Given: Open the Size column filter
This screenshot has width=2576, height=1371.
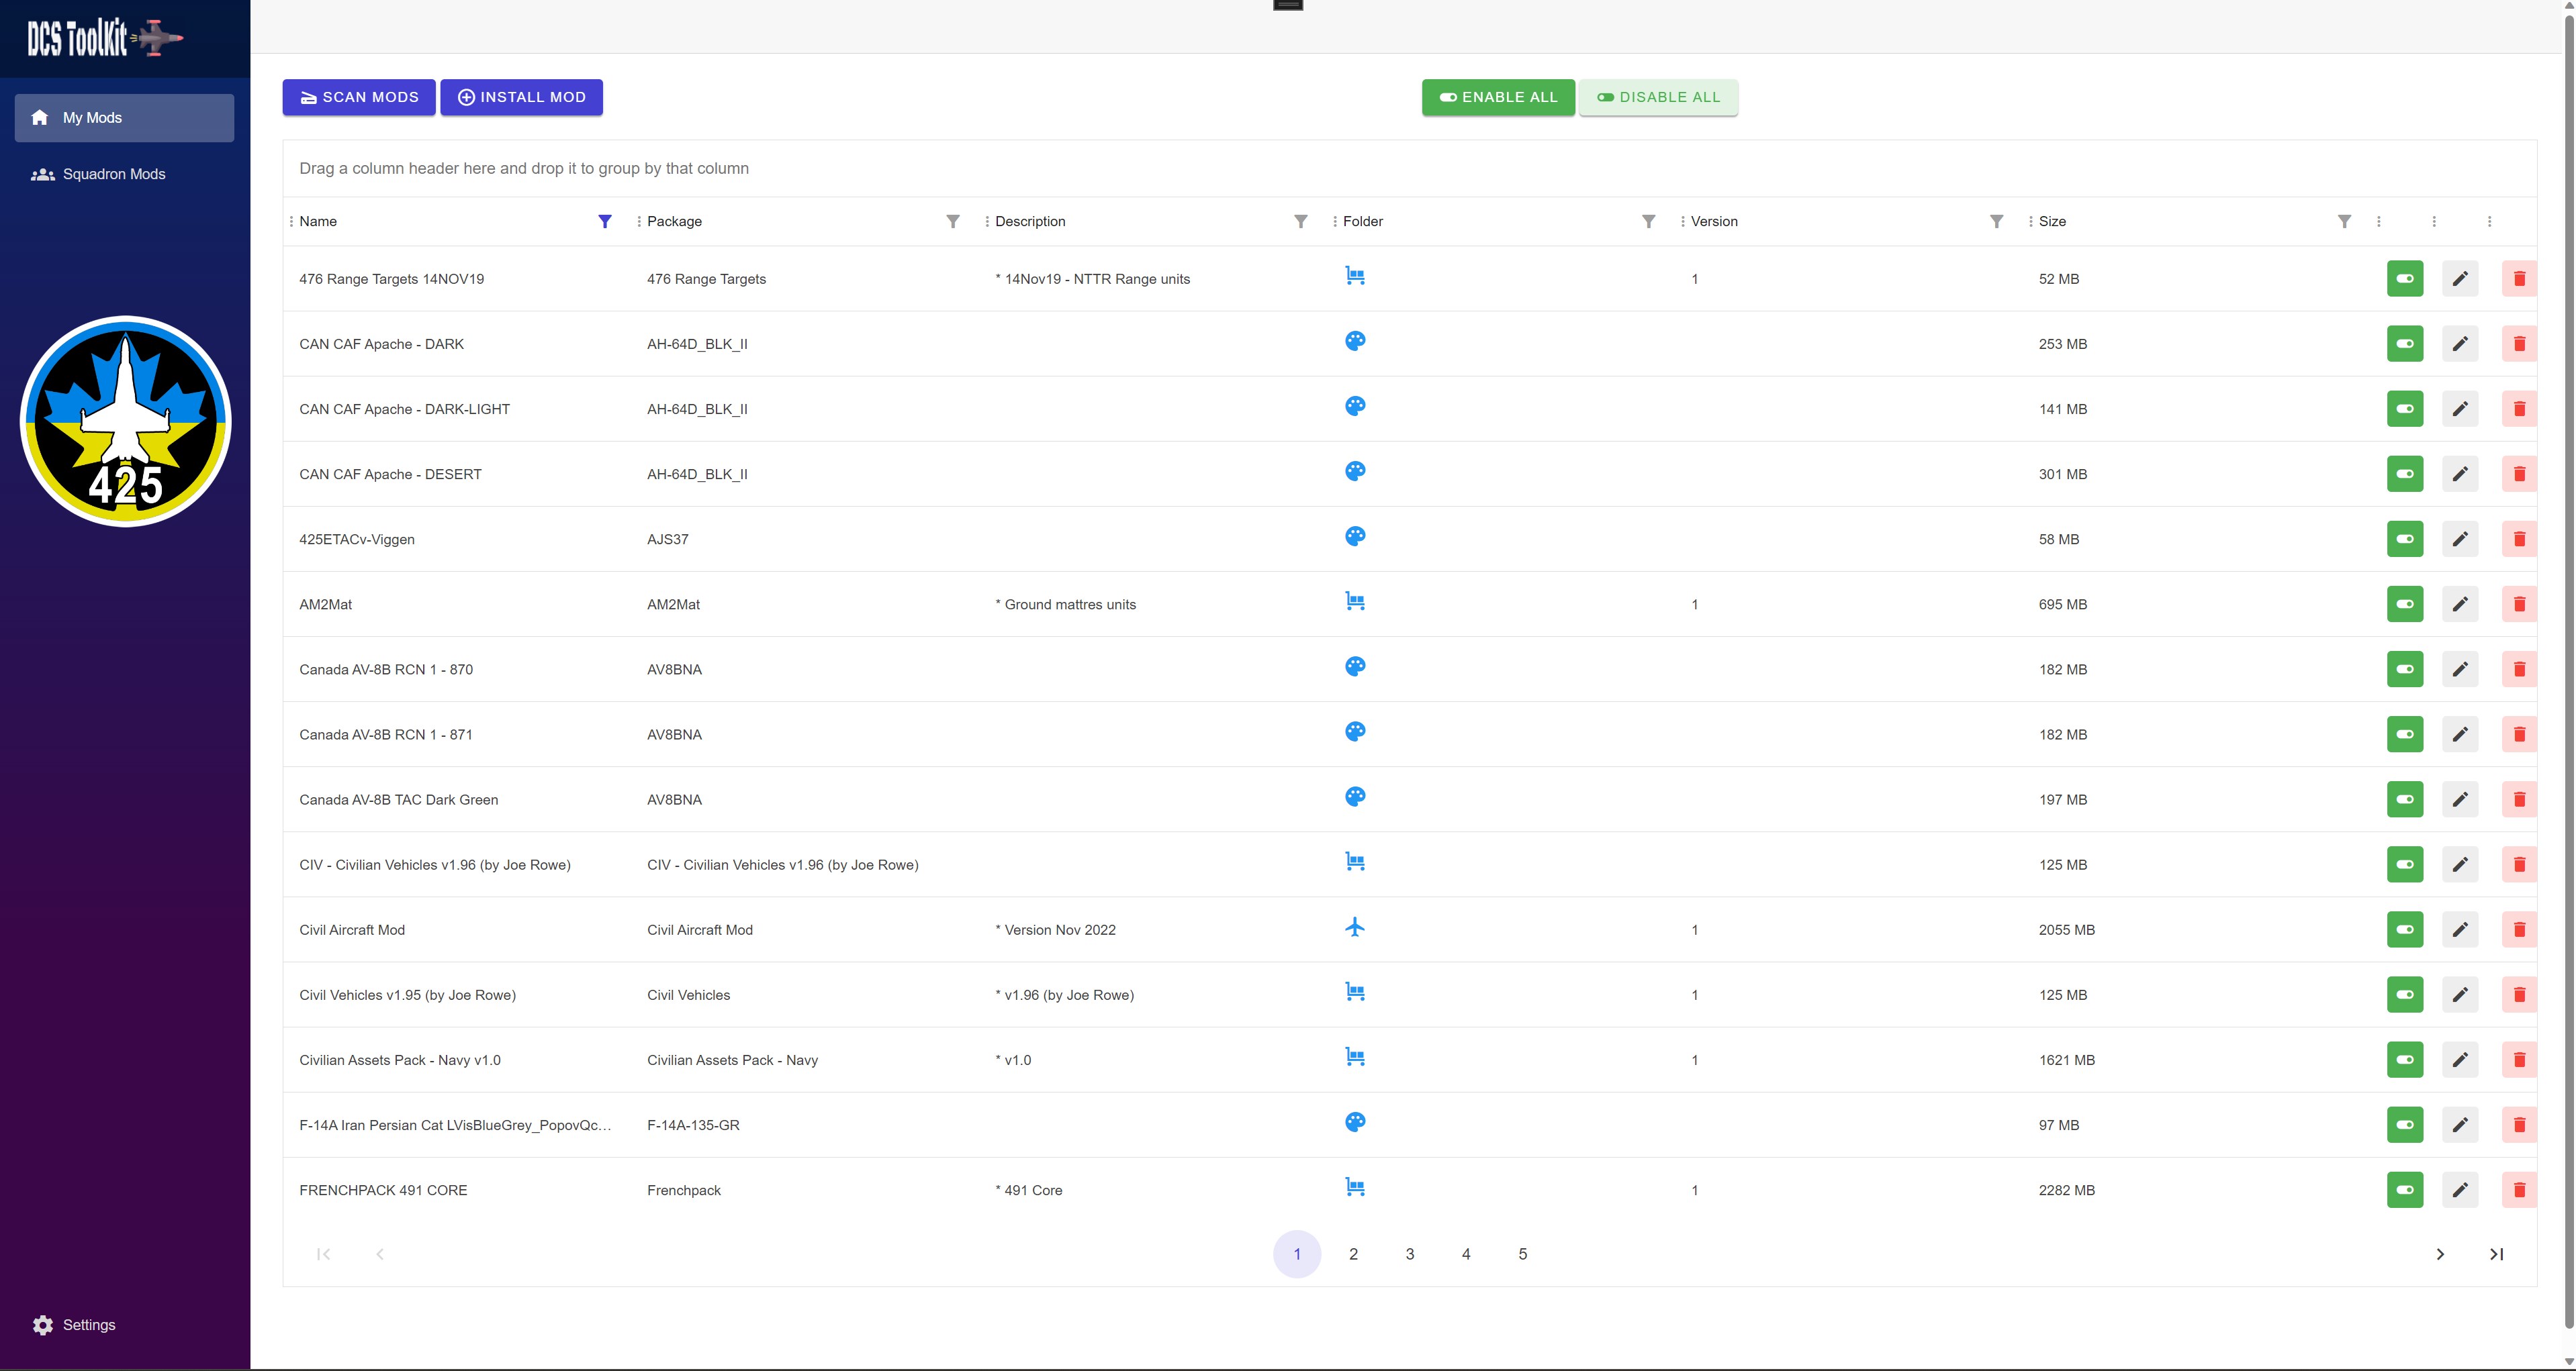Looking at the screenshot, I should (2345, 222).
